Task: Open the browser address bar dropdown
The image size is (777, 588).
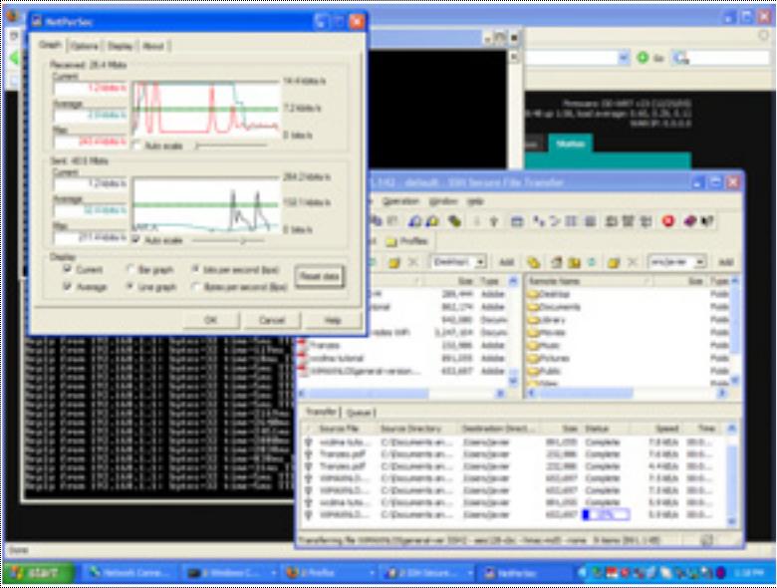Action: 624,58
